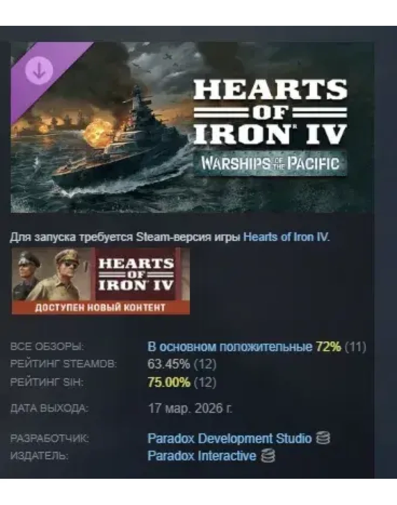Open the Hearts of Iron IV base game banner
The height and width of the screenshot is (505, 397).
[101, 281]
